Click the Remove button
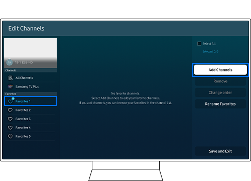This screenshot has height=181, width=251. coord(220,81)
